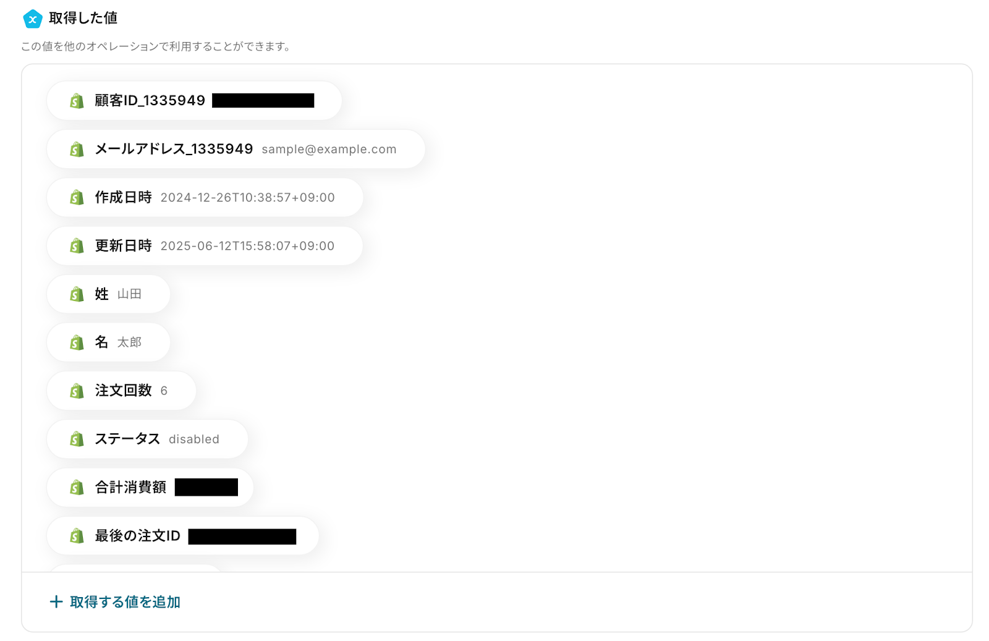The height and width of the screenshot is (641, 989).
Task: Pick the 注文回数 6 value chip
Action: [121, 391]
